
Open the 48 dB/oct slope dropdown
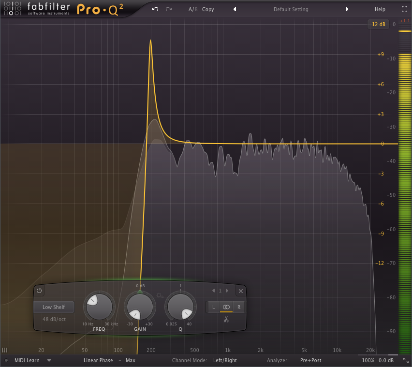tap(54, 319)
